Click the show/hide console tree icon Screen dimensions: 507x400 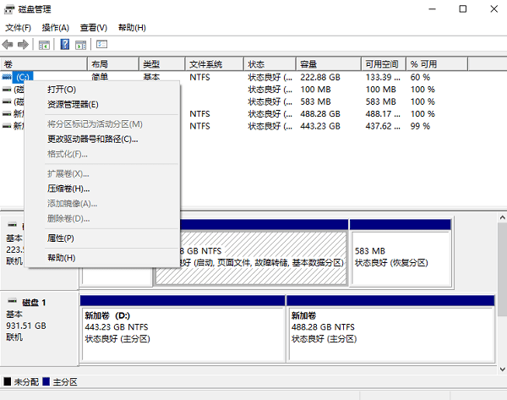[x=44, y=44]
